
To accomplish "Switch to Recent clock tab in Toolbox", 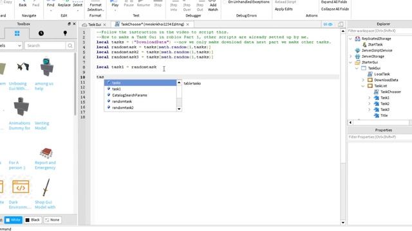I will (x=41, y=33).
